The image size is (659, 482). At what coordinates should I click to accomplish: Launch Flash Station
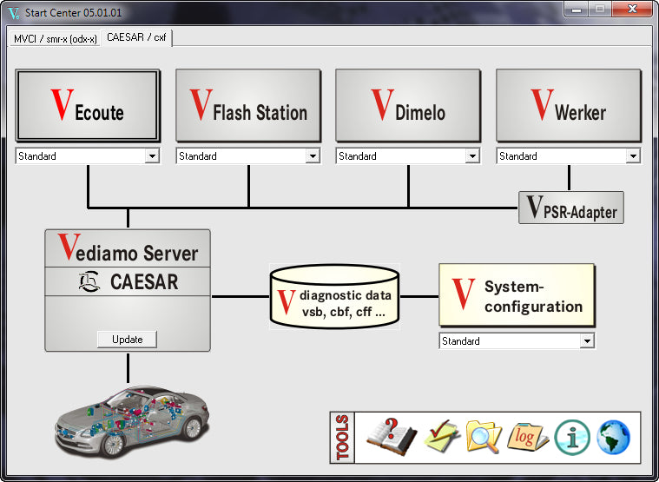click(248, 106)
